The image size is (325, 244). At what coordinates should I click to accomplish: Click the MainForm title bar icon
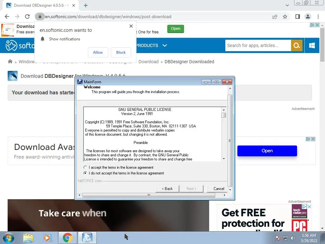coord(80,82)
